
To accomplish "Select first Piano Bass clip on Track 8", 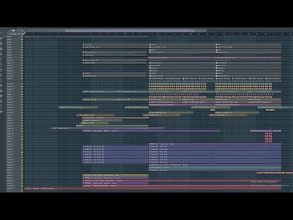I will pyautogui.click(x=115, y=55).
